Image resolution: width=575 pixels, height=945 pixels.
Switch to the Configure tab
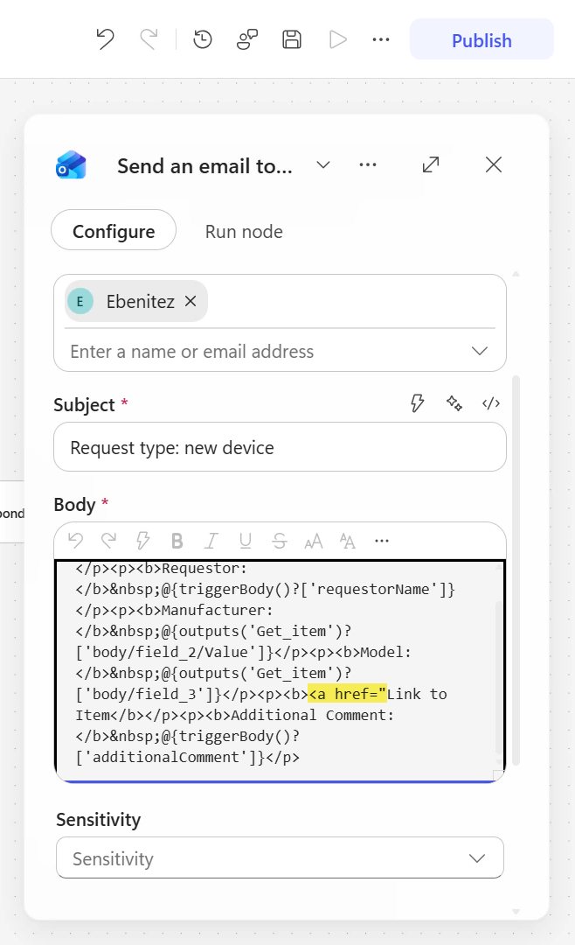(x=114, y=230)
